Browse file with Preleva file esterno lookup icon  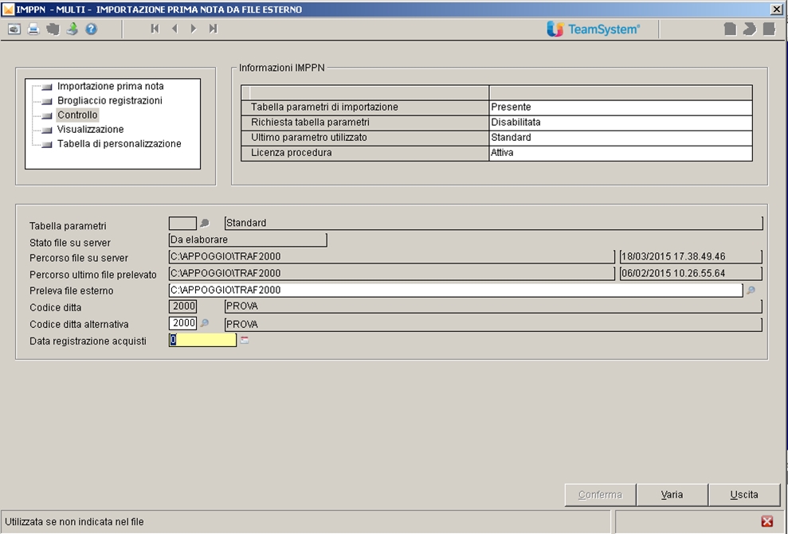click(x=751, y=290)
